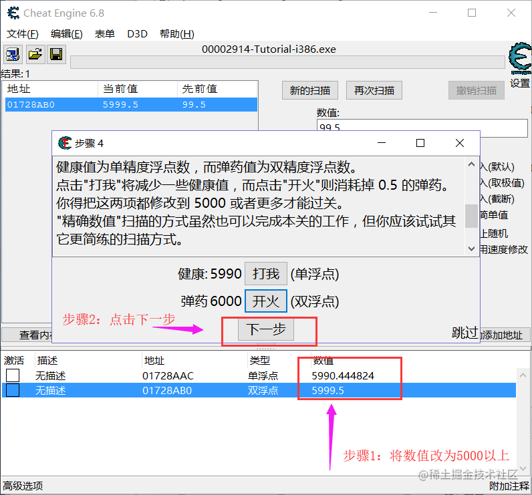Maximize the 步骤 4 window
This screenshot has height=495, width=532.
[420, 143]
